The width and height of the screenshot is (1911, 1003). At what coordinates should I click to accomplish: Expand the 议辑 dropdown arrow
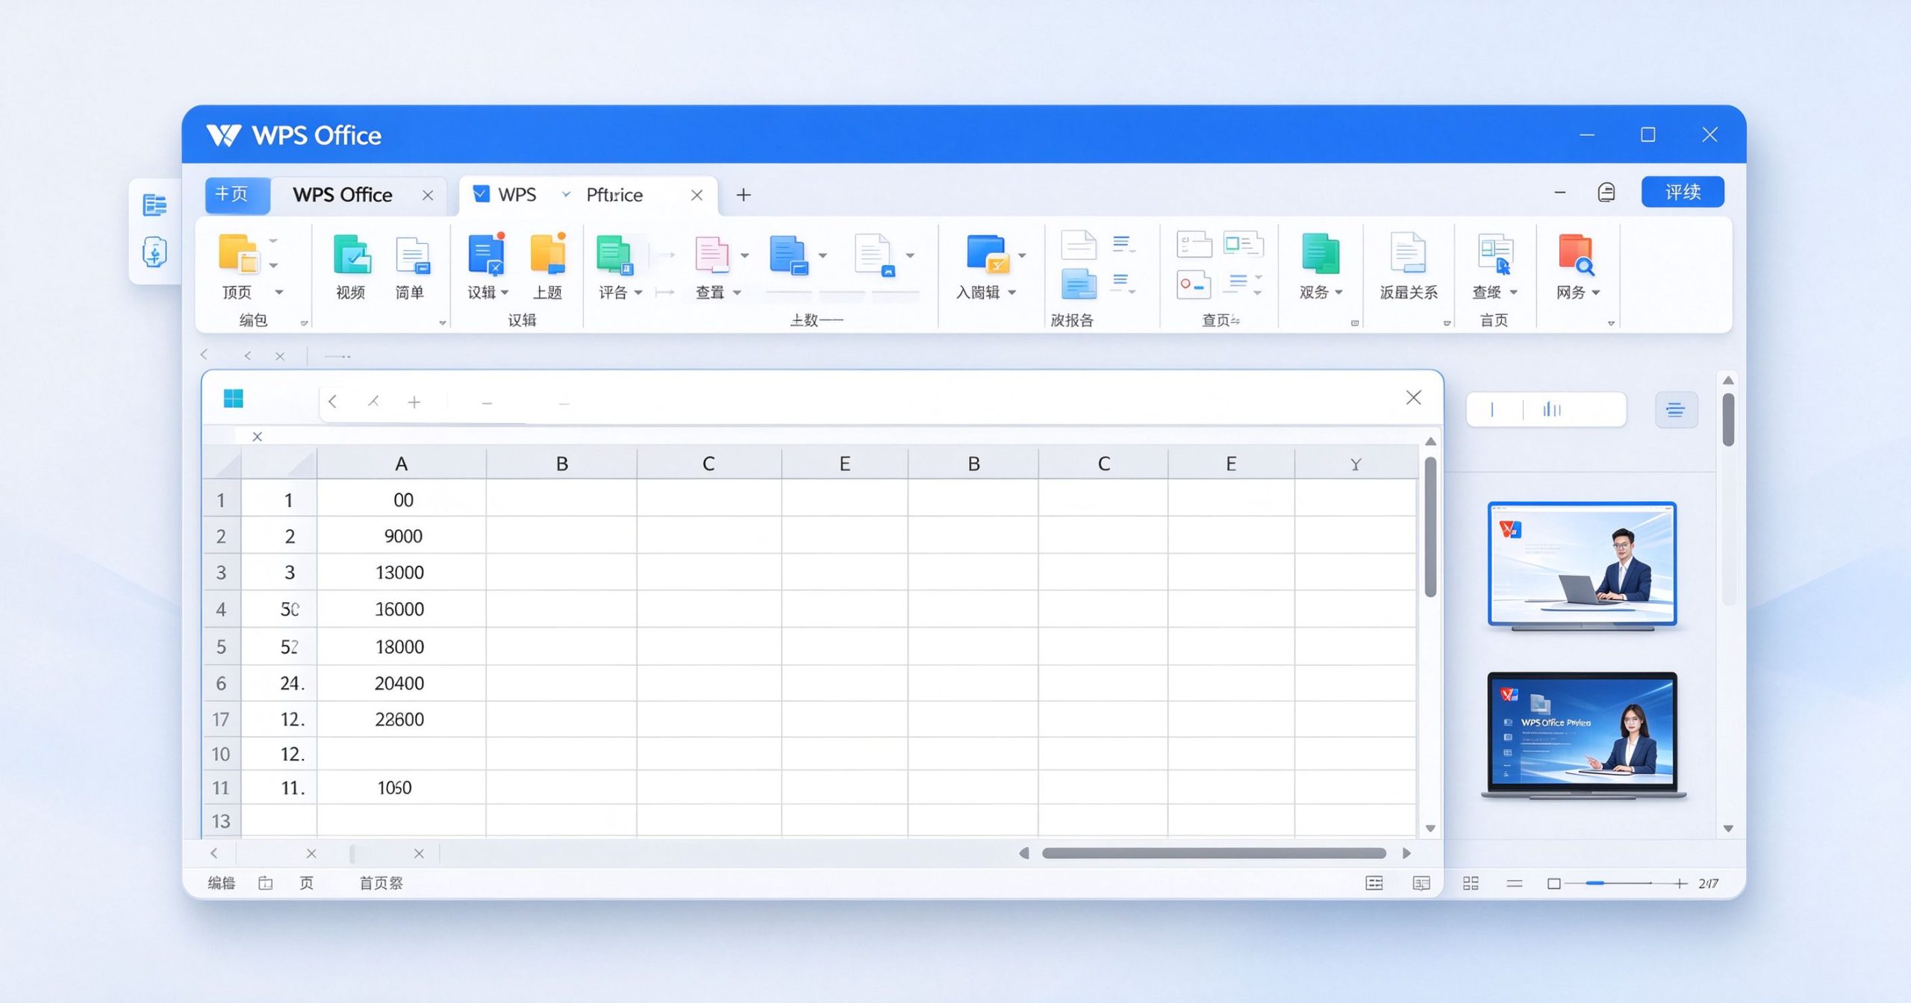[x=505, y=292]
